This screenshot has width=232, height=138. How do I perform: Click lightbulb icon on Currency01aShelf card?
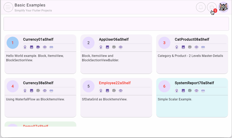(25, 47)
